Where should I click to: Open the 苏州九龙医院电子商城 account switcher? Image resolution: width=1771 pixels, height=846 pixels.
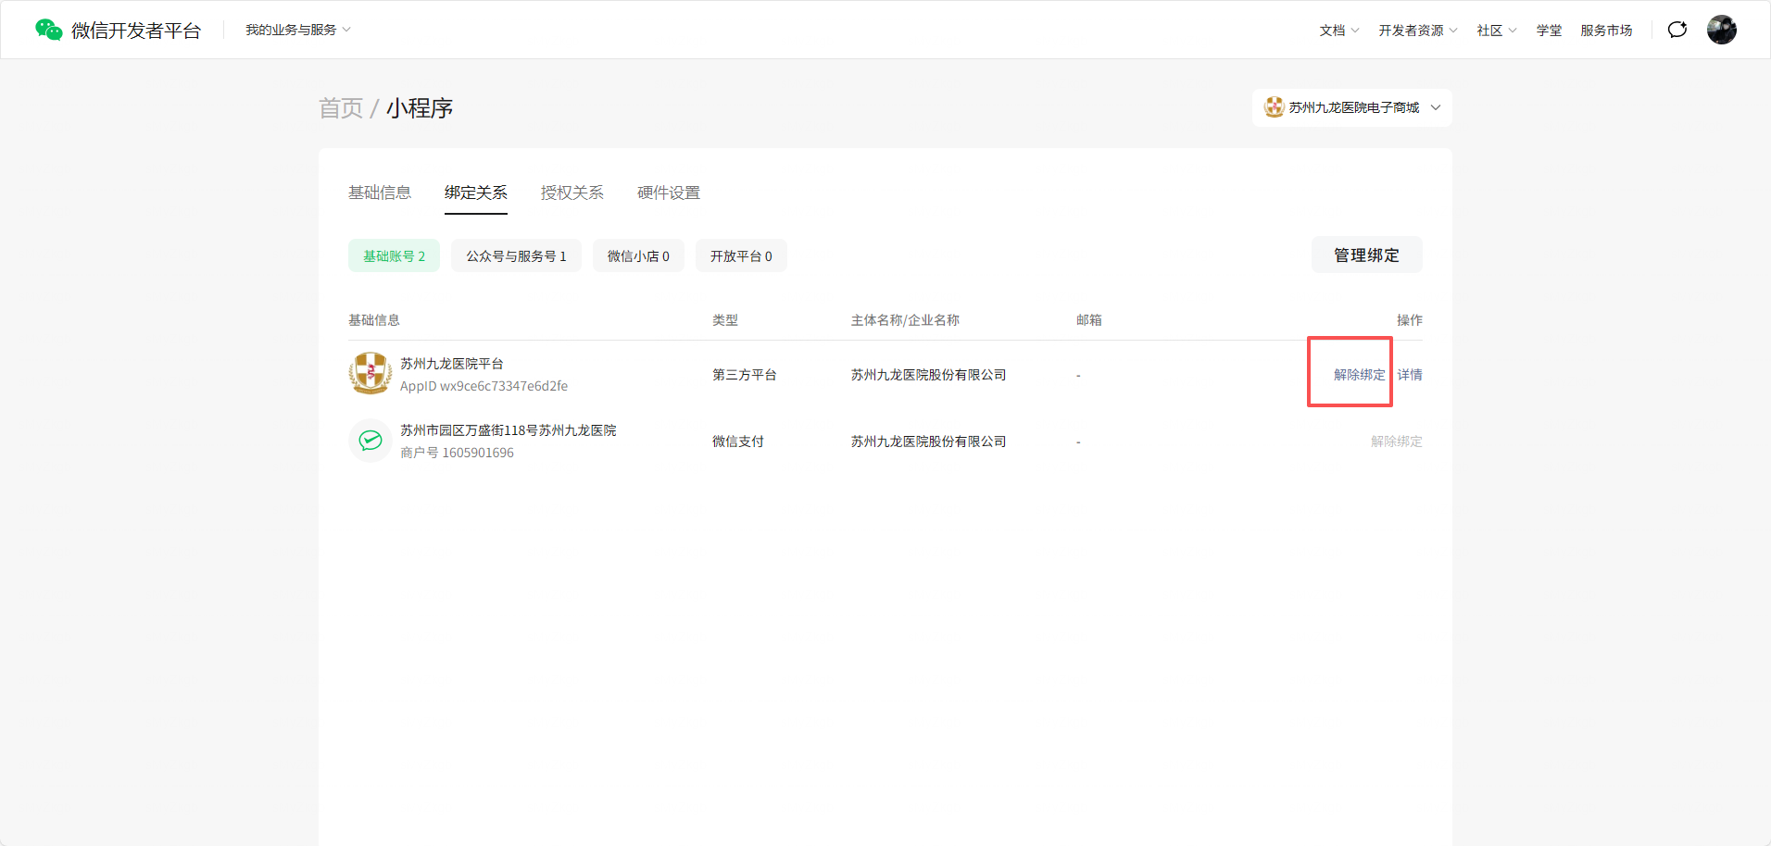click(1352, 107)
